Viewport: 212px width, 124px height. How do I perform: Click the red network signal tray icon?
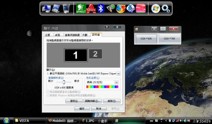coord(178,121)
